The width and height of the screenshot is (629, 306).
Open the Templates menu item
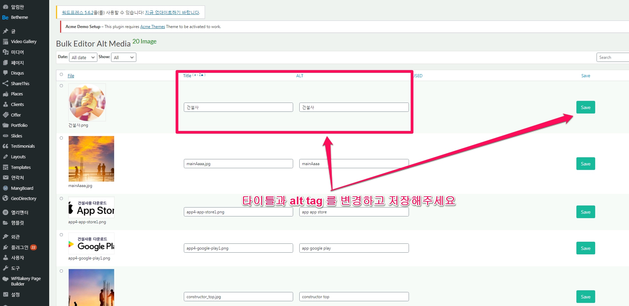[x=20, y=167]
